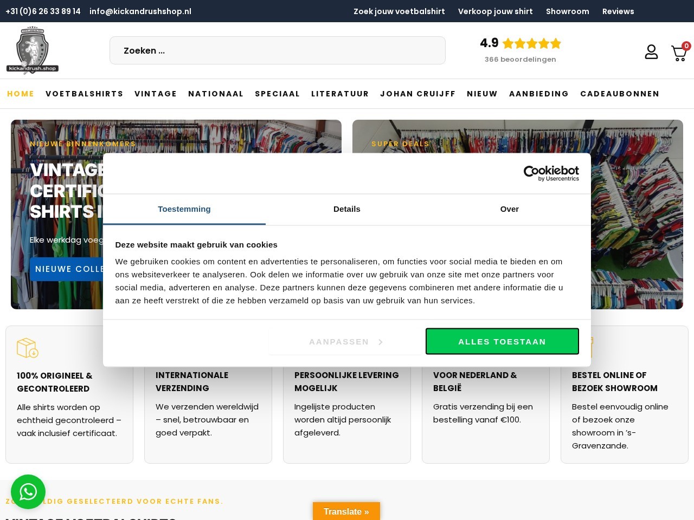Click the Cookiebot logo
Viewport: 694px width, 520px height.
click(x=551, y=173)
